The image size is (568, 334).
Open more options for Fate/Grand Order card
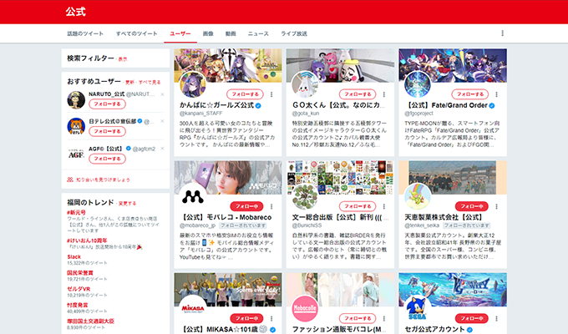pos(496,94)
